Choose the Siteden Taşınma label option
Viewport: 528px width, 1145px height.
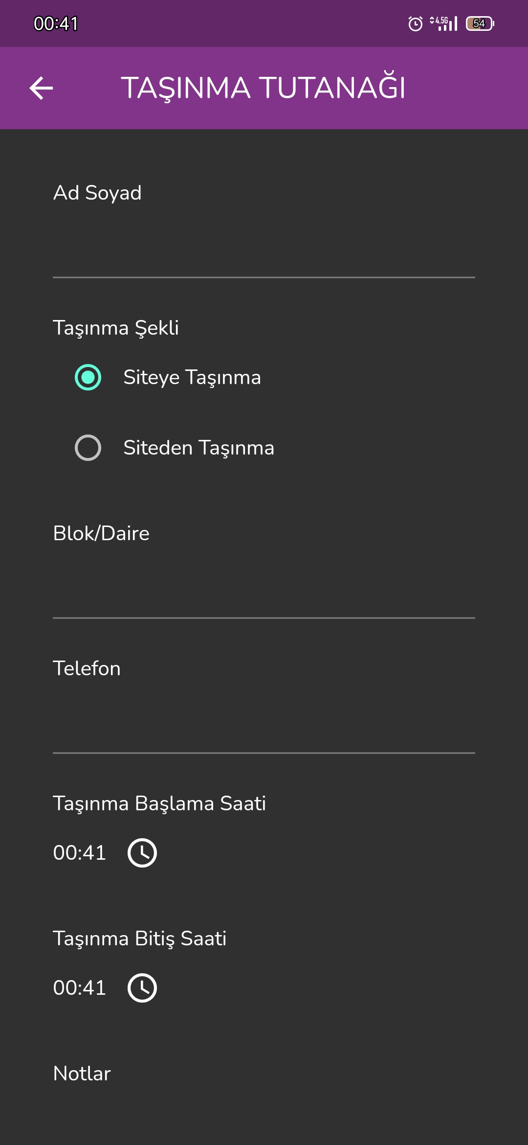click(x=198, y=448)
